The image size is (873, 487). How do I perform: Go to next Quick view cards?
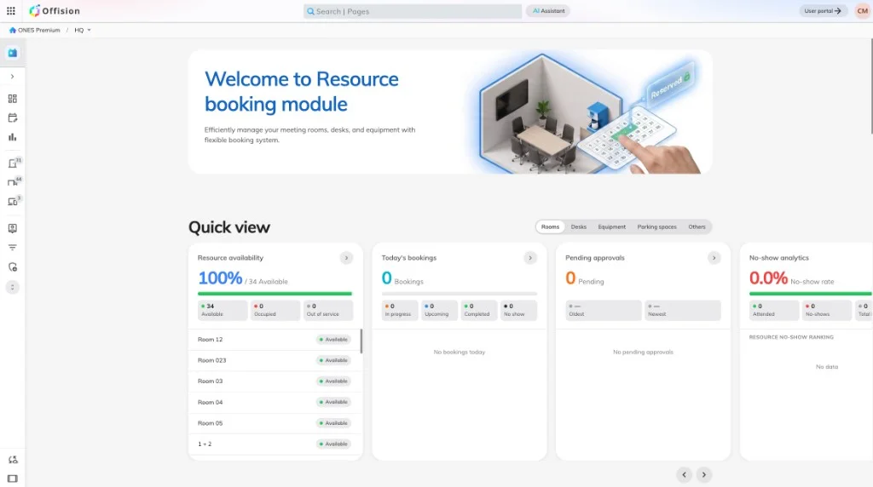tap(703, 475)
